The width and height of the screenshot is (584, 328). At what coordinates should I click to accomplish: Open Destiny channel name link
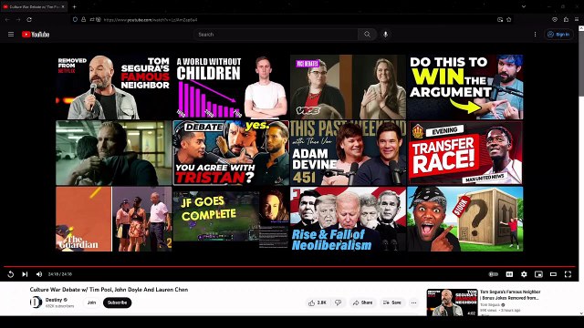point(54,300)
